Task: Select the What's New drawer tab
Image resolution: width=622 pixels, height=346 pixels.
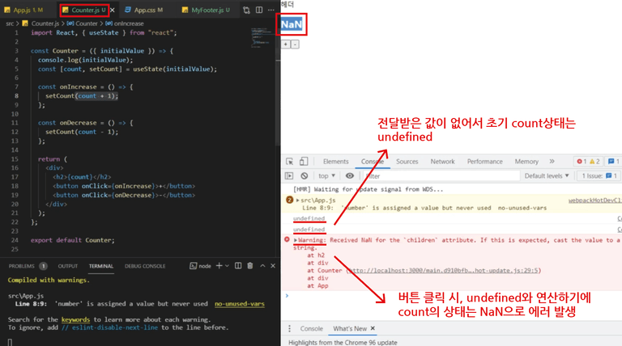Action: (350, 328)
